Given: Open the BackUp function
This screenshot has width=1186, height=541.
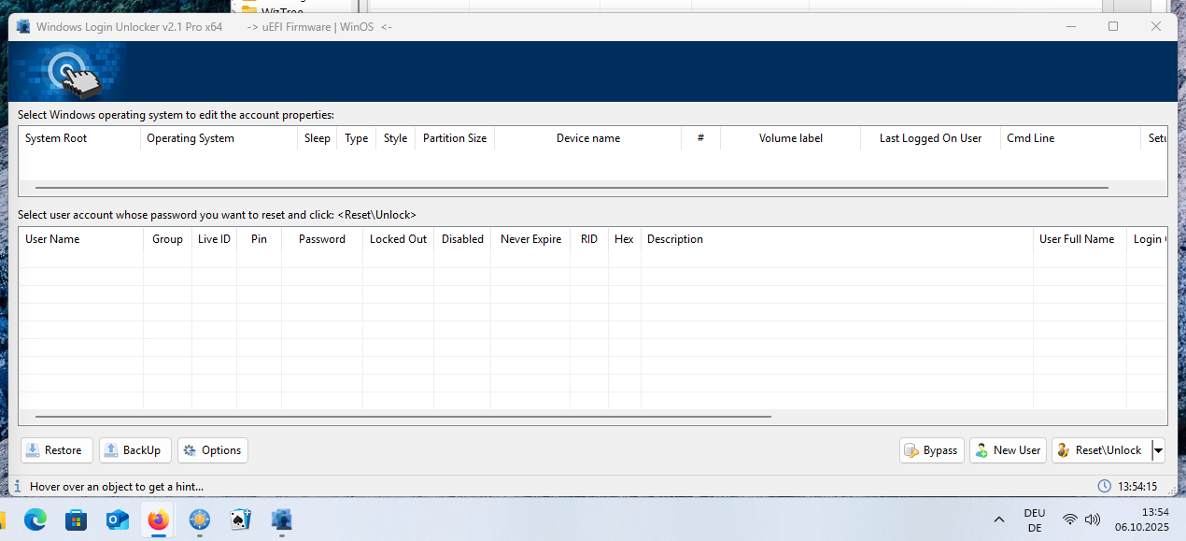Looking at the screenshot, I should [135, 450].
